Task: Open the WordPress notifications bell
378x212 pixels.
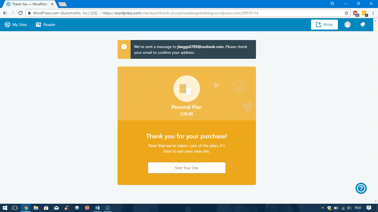Action: 363,25
